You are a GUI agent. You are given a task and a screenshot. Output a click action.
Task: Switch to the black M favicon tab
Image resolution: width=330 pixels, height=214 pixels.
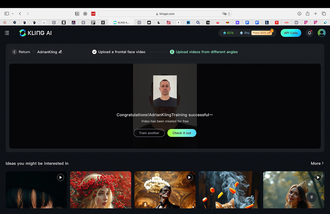(x=208, y=22)
